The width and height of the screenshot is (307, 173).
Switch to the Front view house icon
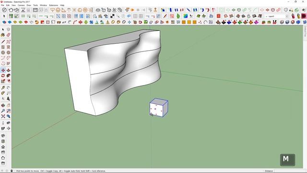tap(3, 147)
